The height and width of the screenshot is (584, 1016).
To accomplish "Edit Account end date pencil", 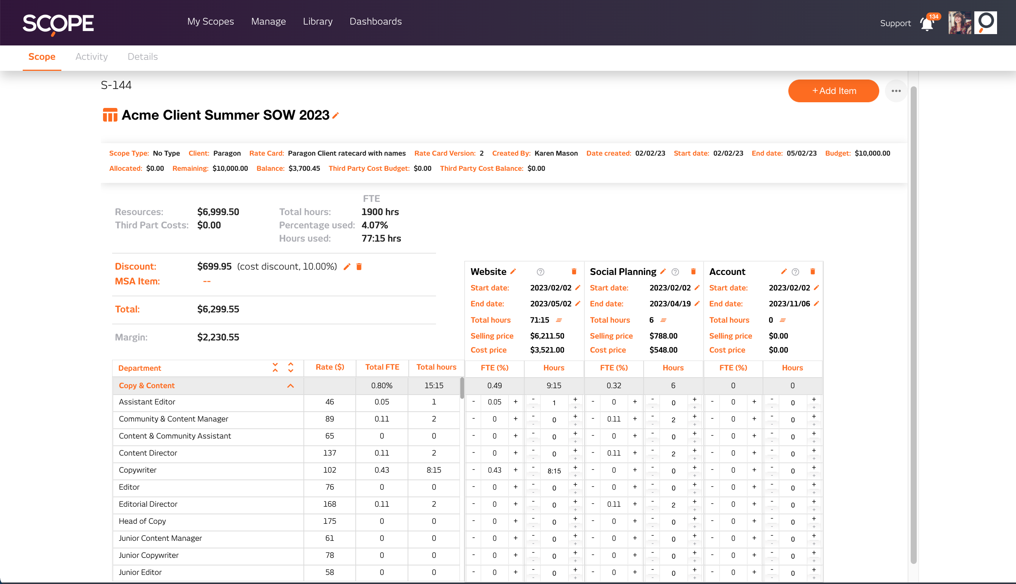I will tap(816, 304).
